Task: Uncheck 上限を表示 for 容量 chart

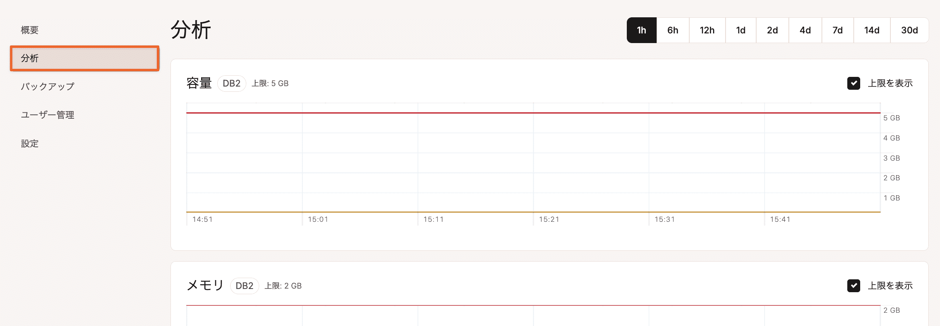Action: click(x=854, y=83)
